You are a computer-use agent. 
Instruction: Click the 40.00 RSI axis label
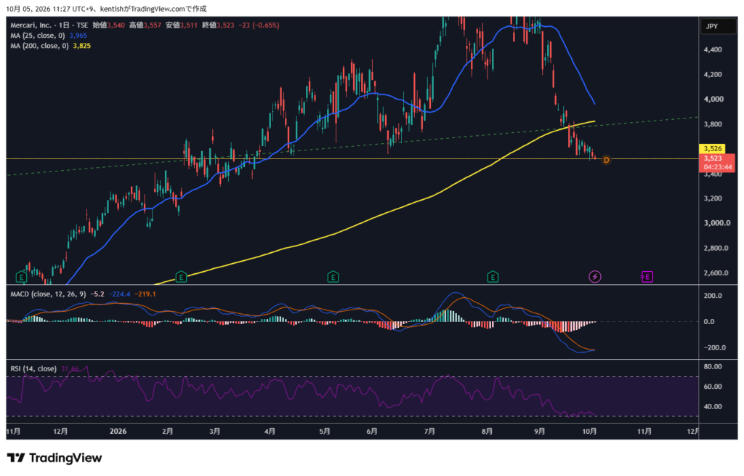coord(713,407)
